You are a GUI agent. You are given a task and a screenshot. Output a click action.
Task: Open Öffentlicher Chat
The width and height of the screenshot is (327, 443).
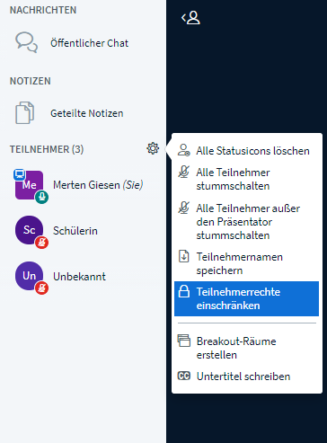point(83,43)
